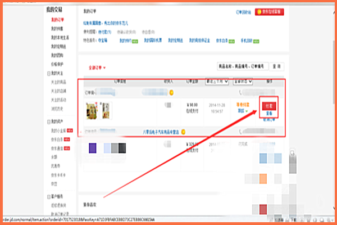337x225 pixels.
Task: Open 京东通信 in the sidebar
Action: point(57,148)
